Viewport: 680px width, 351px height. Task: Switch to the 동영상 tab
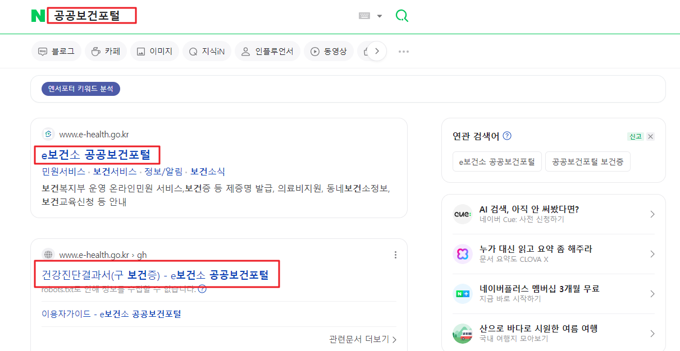pyautogui.click(x=328, y=52)
